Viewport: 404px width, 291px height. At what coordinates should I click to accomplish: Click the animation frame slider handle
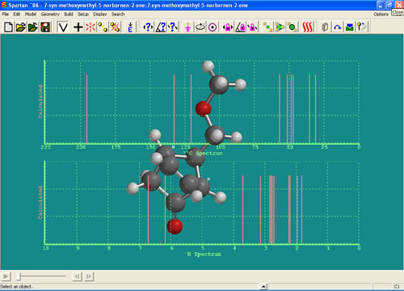19,276
